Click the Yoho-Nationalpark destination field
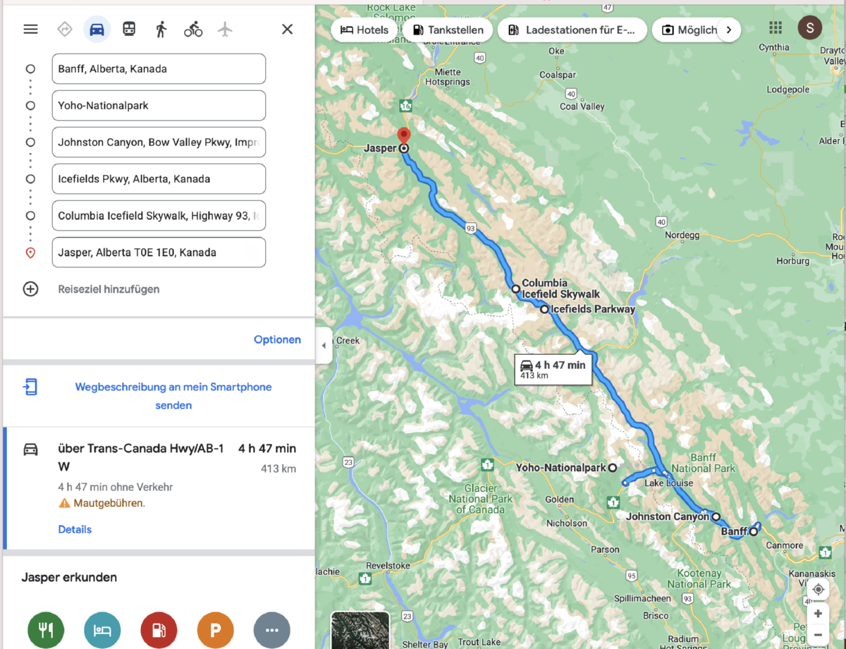This screenshot has height=649, width=846. click(159, 106)
